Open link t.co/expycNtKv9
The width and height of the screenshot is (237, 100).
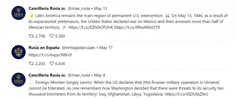(50, 55)
